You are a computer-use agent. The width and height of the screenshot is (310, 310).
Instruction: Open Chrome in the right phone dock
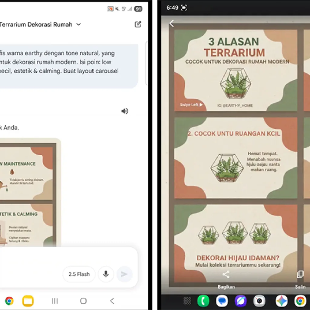click(300, 301)
